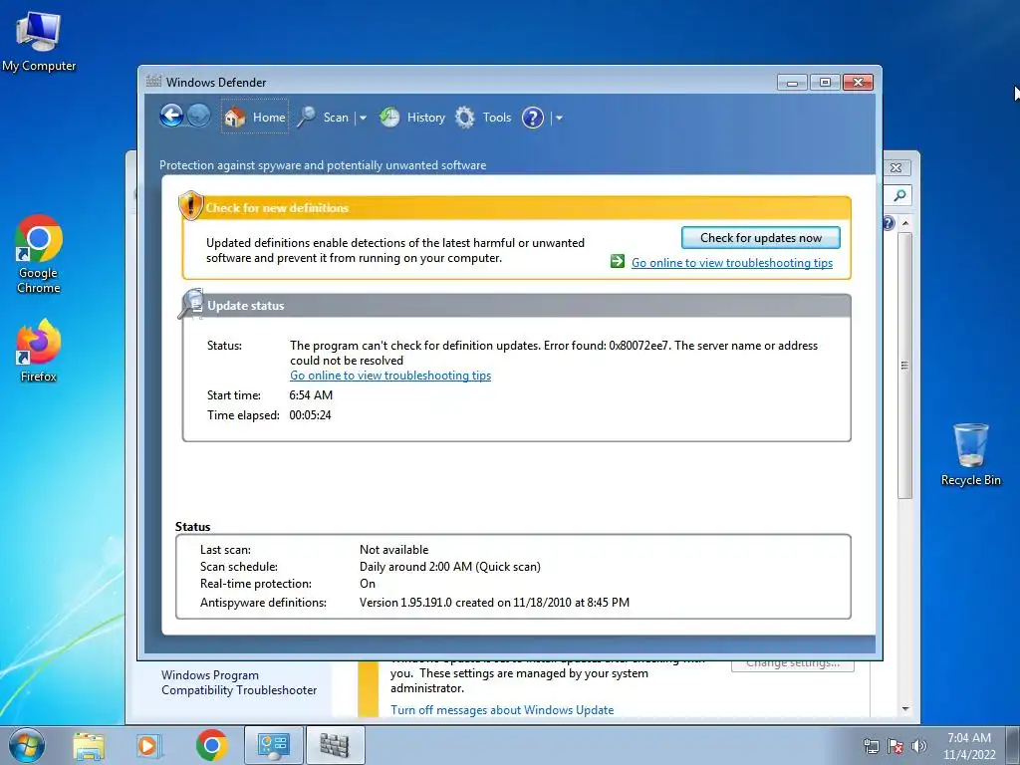Close the Windows Defender window
The image size is (1020, 765).
pos(858,83)
